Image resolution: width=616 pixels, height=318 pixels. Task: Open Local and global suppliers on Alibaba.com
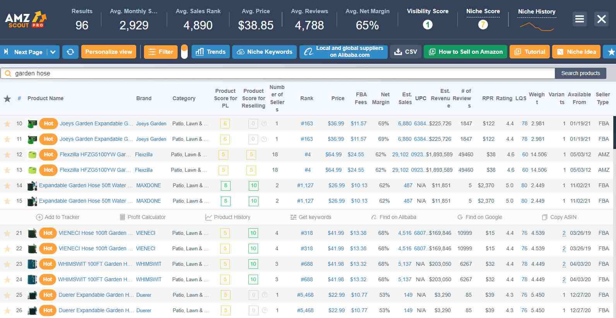[x=344, y=52]
